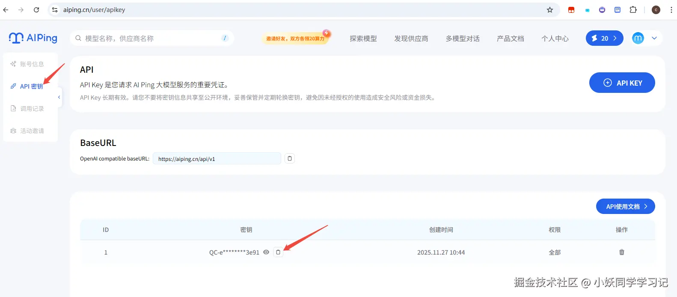Open the Chrome profile avatar
Viewport: 677px width, 297px height.
pos(656,10)
